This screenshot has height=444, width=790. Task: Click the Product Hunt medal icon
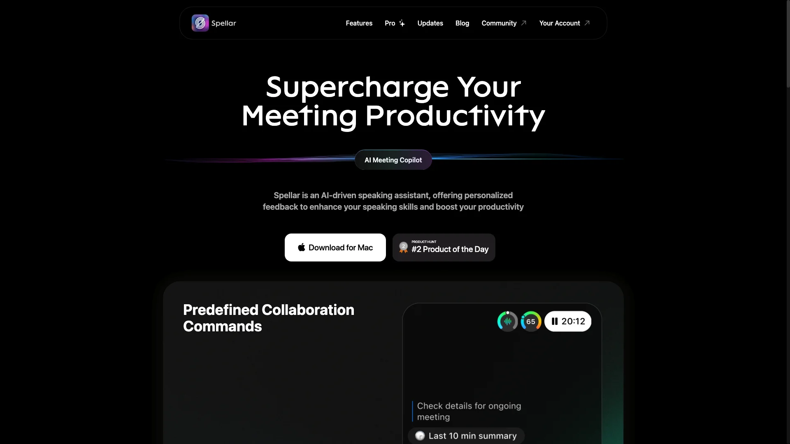(403, 248)
